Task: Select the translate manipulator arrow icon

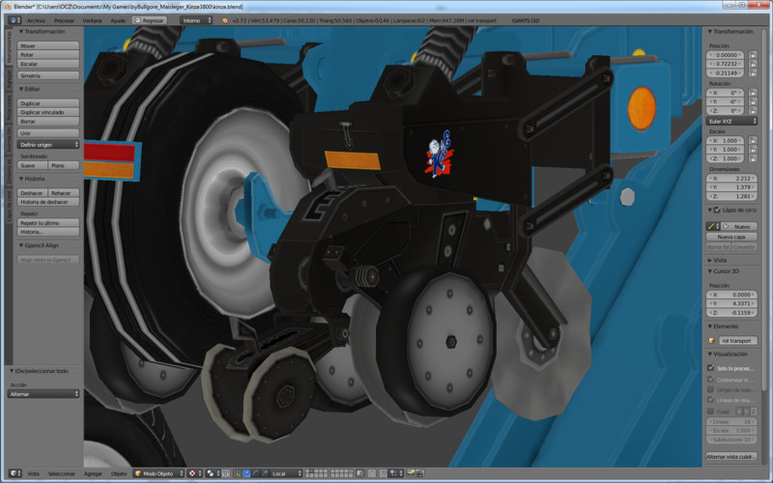Action: pos(245,473)
